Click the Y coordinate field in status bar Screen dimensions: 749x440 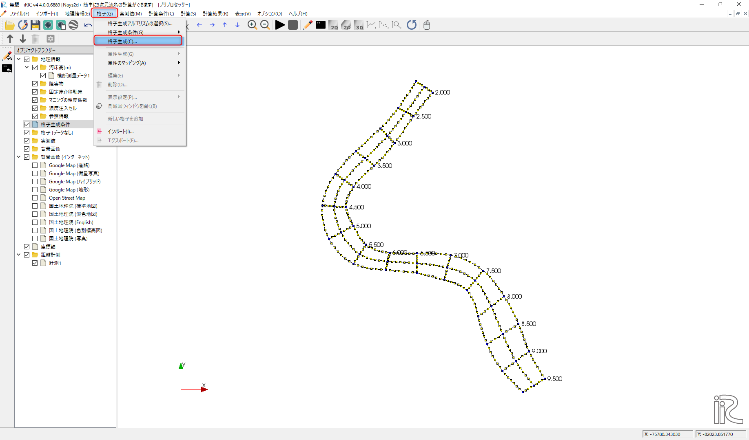pyautogui.click(x=720, y=434)
